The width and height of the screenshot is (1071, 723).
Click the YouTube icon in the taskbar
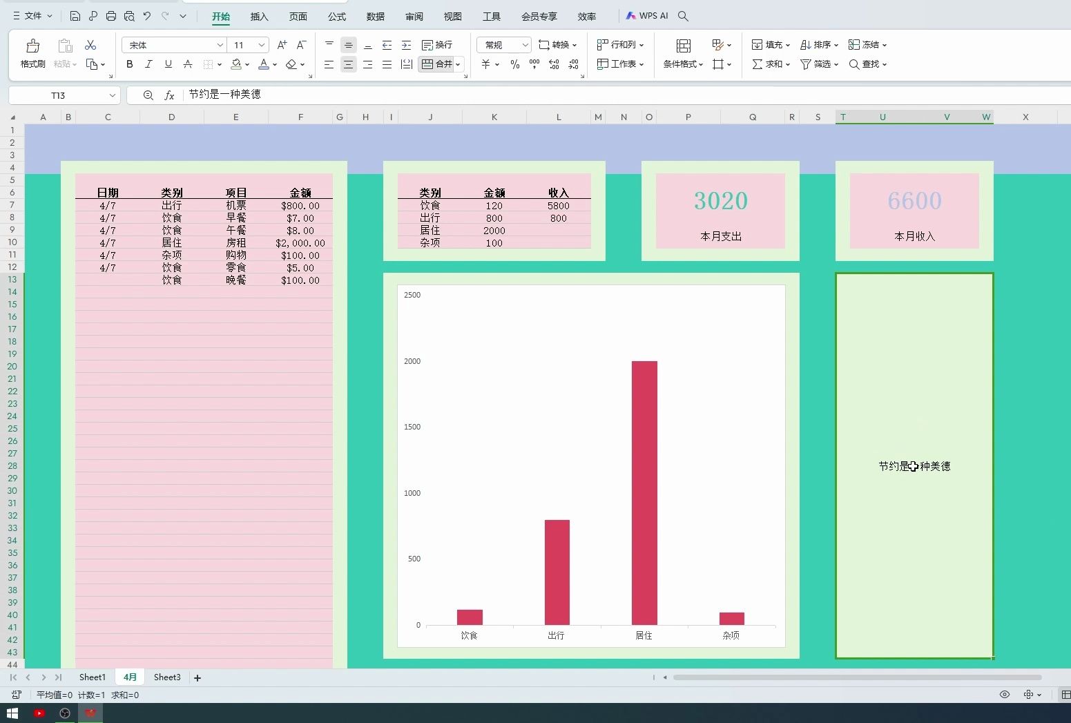[39, 713]
